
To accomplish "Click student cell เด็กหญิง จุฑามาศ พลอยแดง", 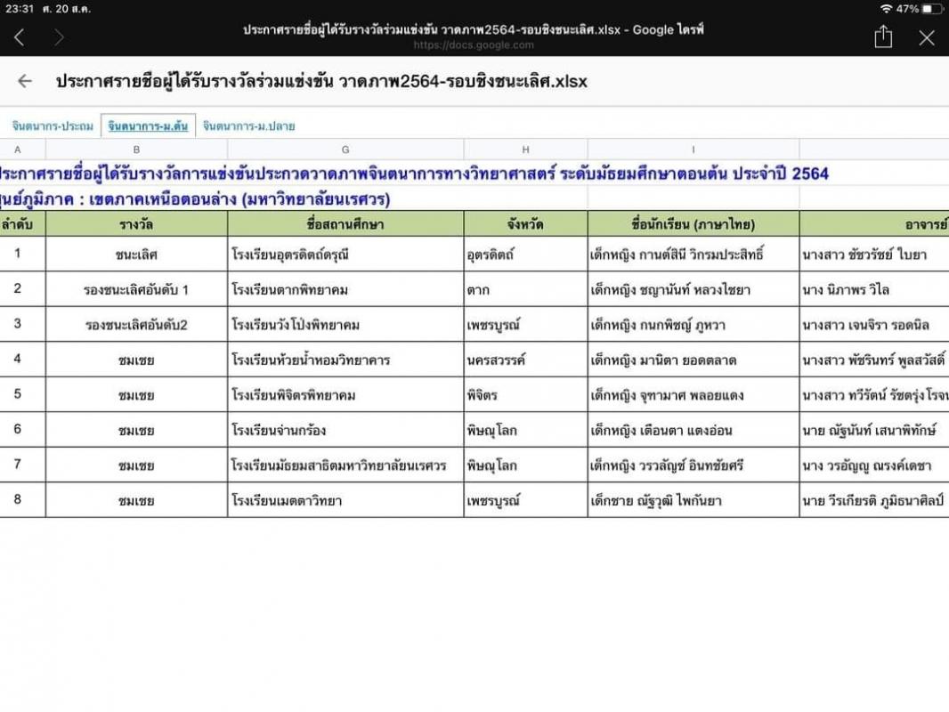I will (x=693, y=394).
